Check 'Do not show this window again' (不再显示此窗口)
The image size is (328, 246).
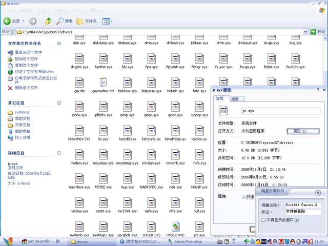click(263, 219)
